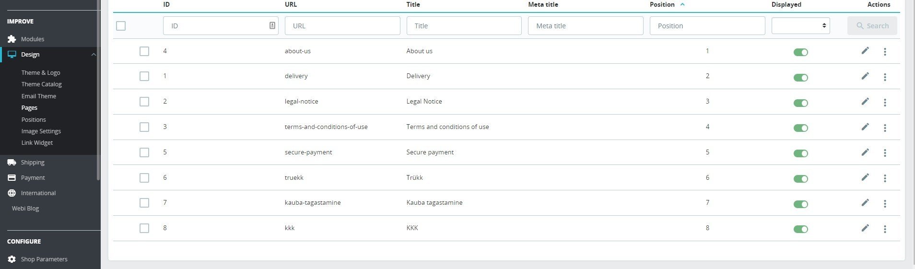Viewport: 915px width, 269px height.
Task: Edit the legal-notice page via pencil icon
Action: 865,102
